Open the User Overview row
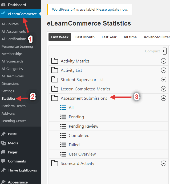The height and width of the screenshot is (184, 170). click(x=108, y=154)
